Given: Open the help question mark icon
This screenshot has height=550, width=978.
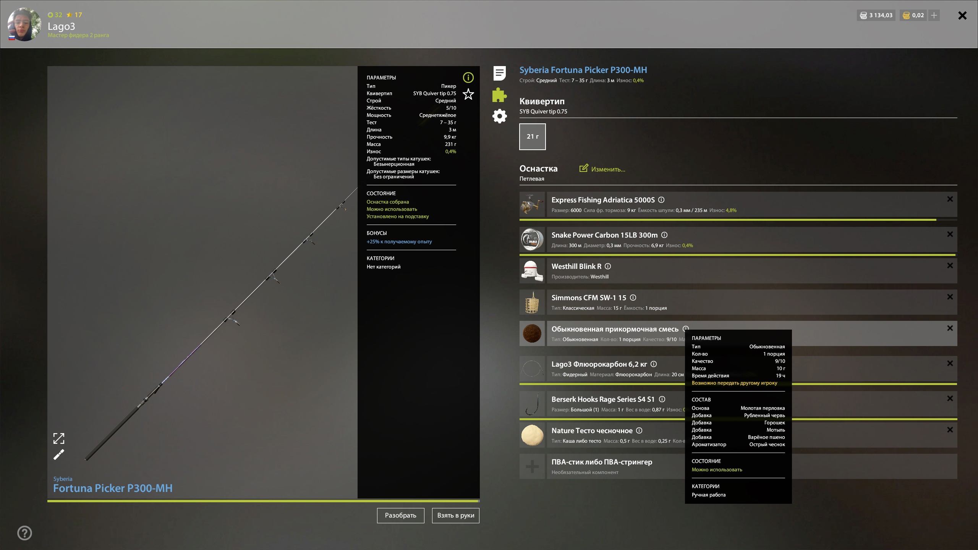Looking at the screenshot, I should [25, 533].
